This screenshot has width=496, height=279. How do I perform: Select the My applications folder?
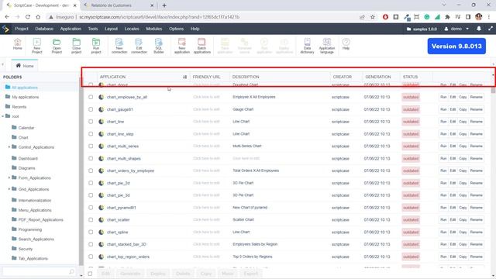(26, 97)
